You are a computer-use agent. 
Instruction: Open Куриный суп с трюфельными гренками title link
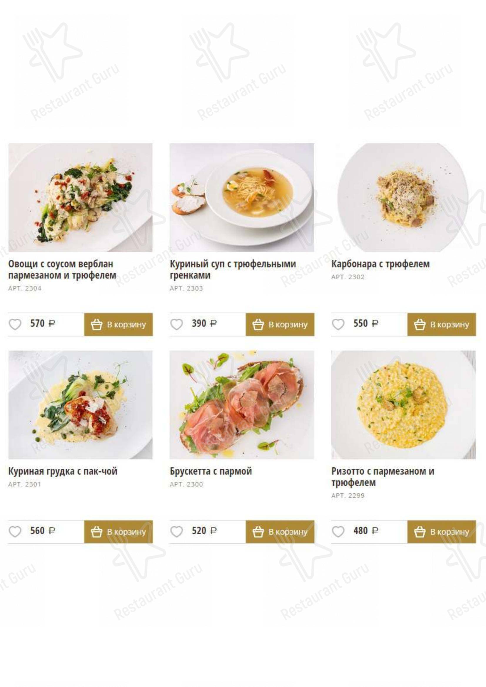click(x=233, y=269)
